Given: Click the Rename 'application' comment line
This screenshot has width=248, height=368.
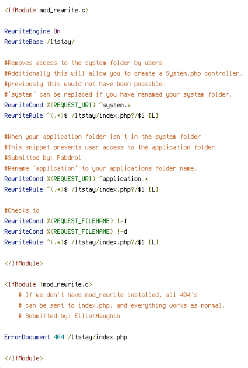Looking at the screenshot, I should pos(101,168).
